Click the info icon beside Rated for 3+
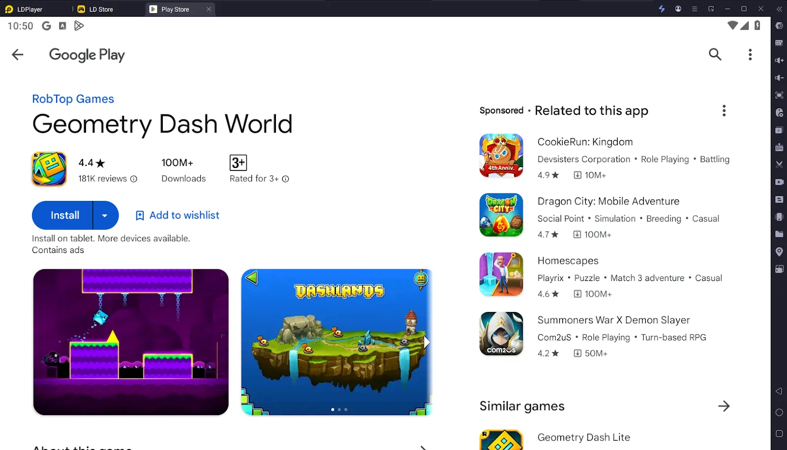Image resolution: width=787 pixels, height=450 pixels. 285,179
